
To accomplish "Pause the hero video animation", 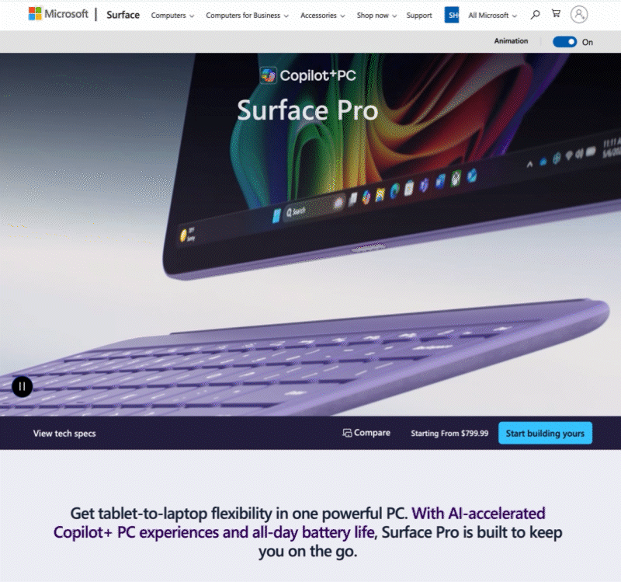I will [23, 386].
